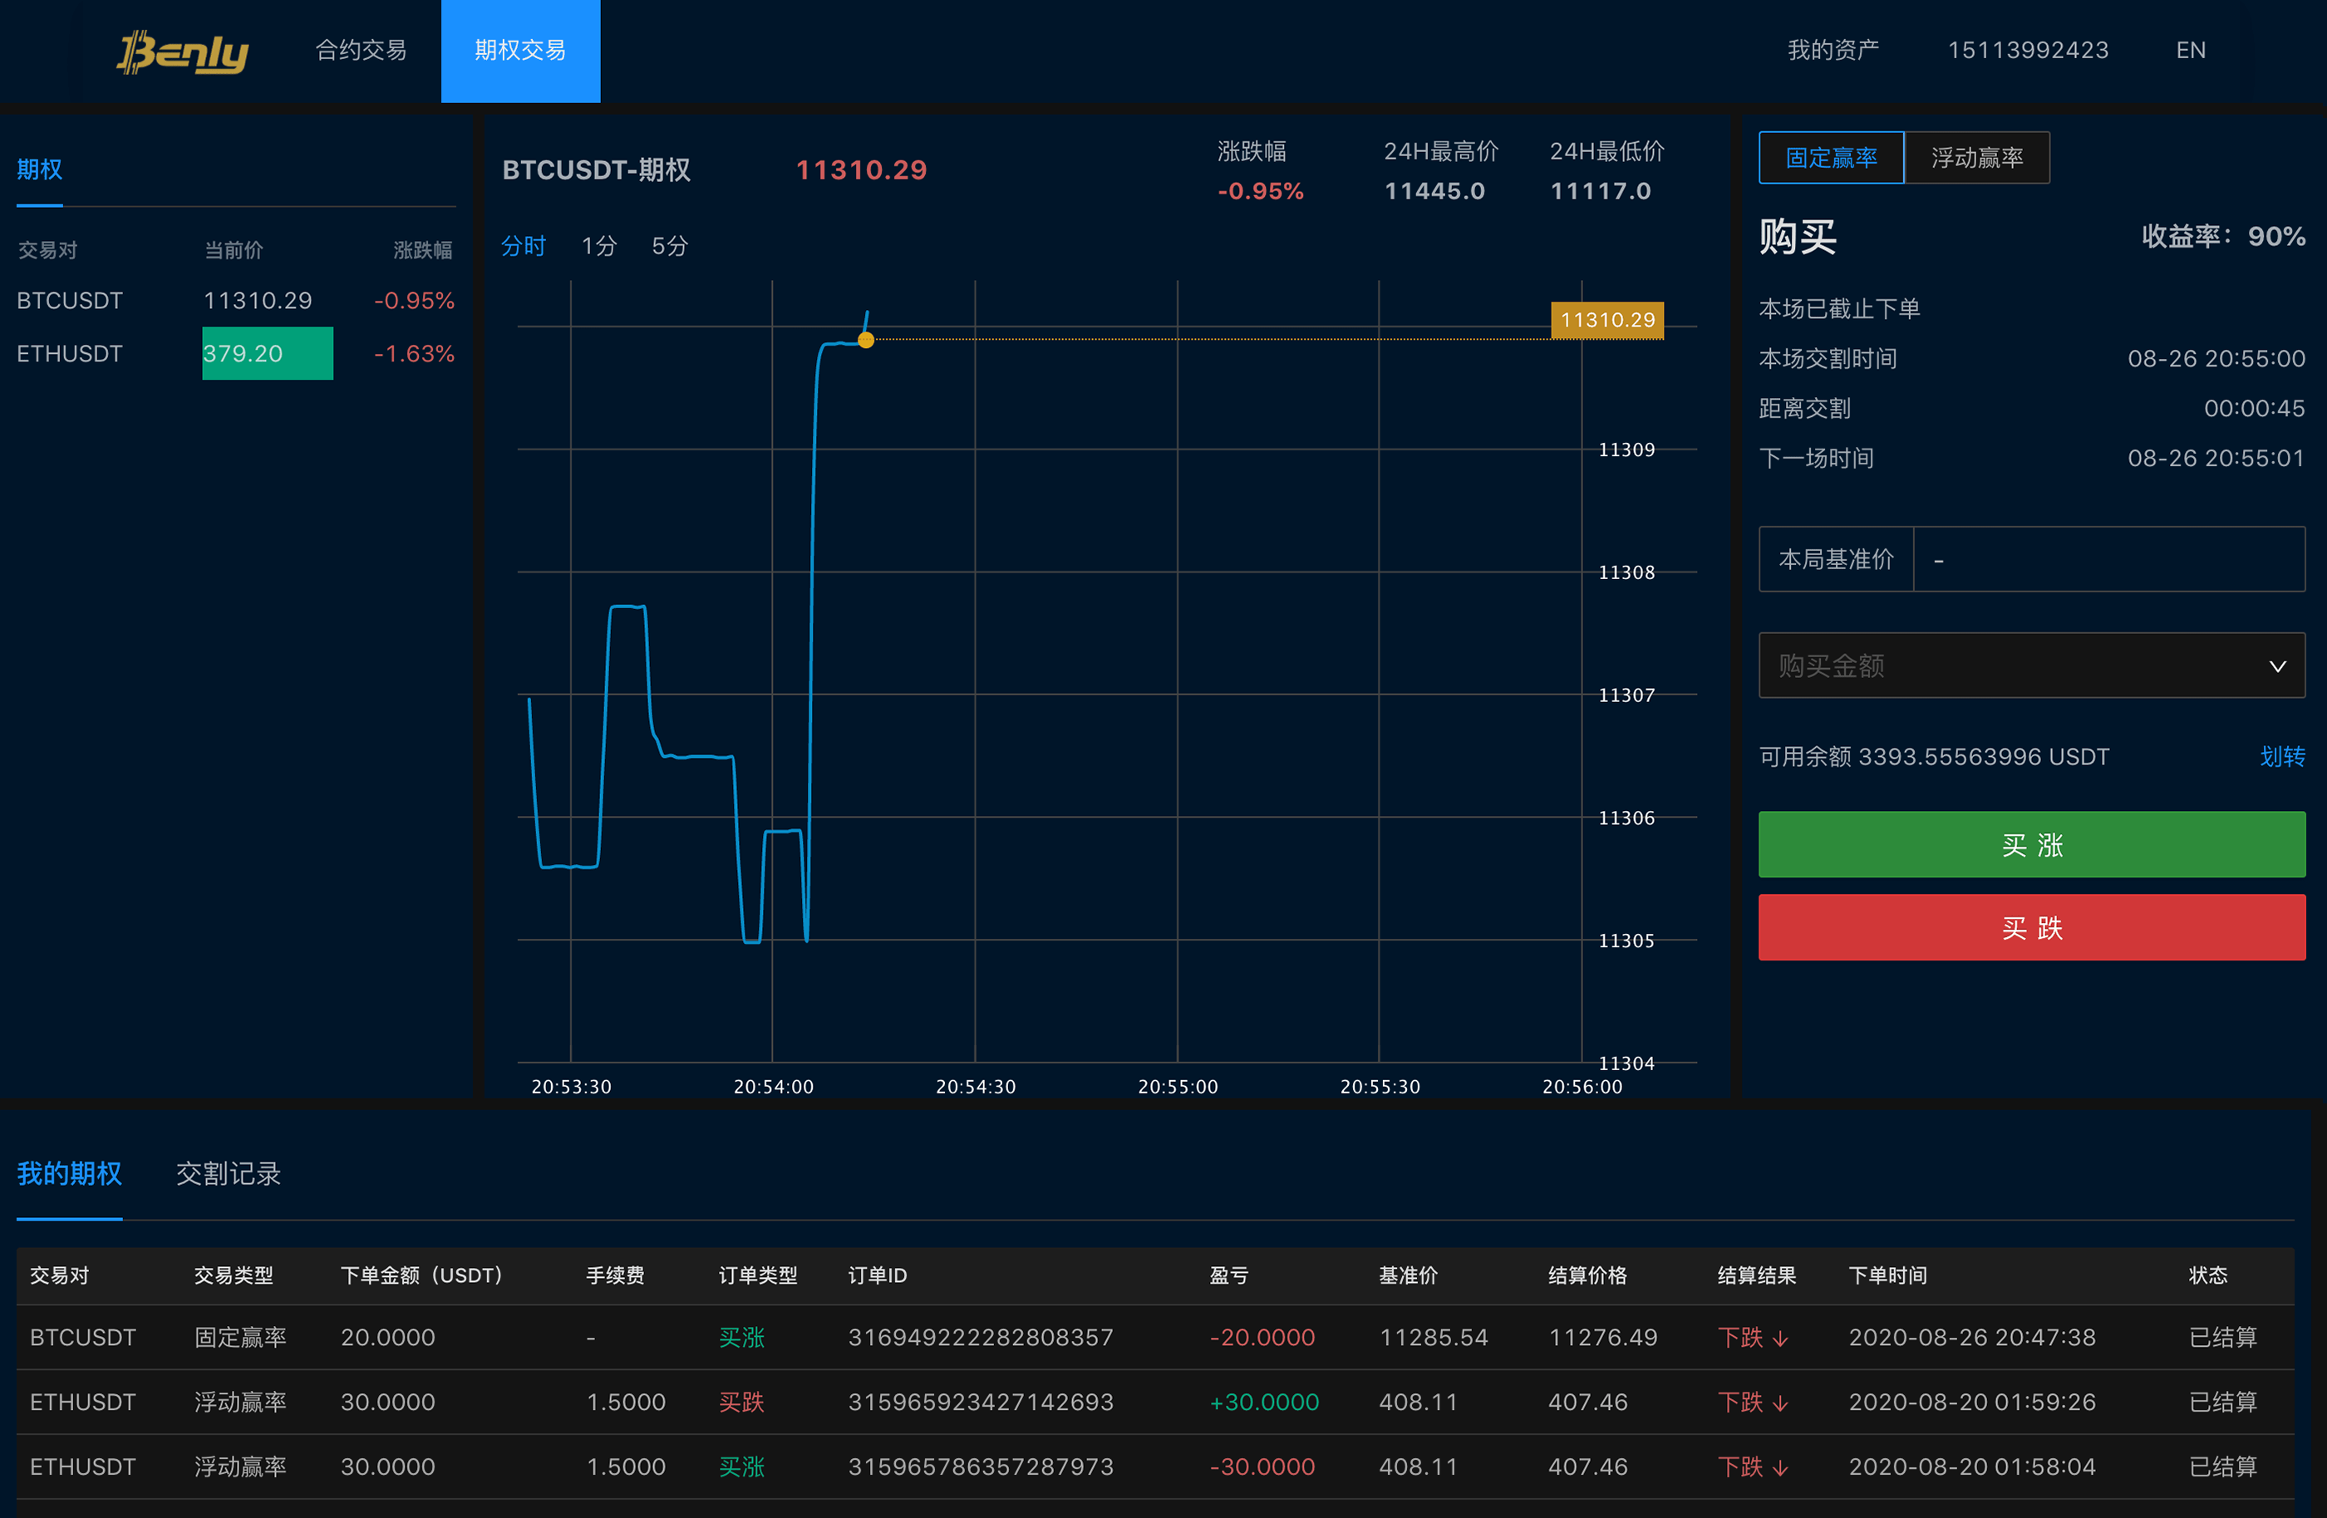
Task: Expand the purchase amount chevron arrow
Action: (x=2277, y=666)
